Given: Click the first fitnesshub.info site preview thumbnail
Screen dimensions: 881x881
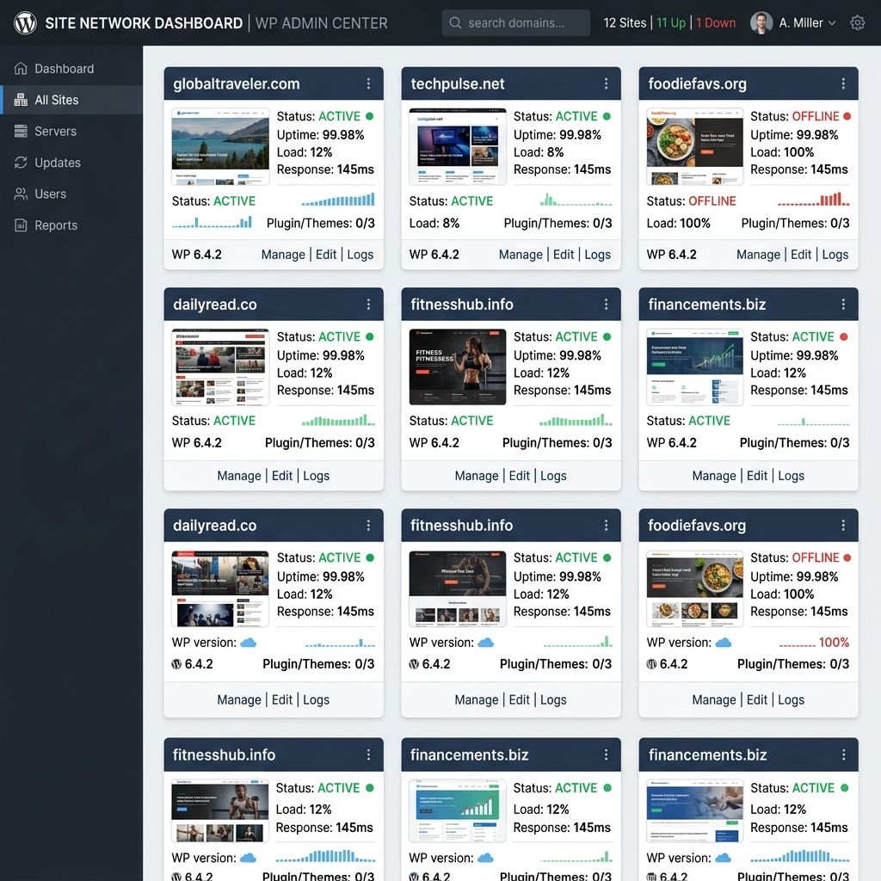Looking at the screenshot, I should pos(458,367).
